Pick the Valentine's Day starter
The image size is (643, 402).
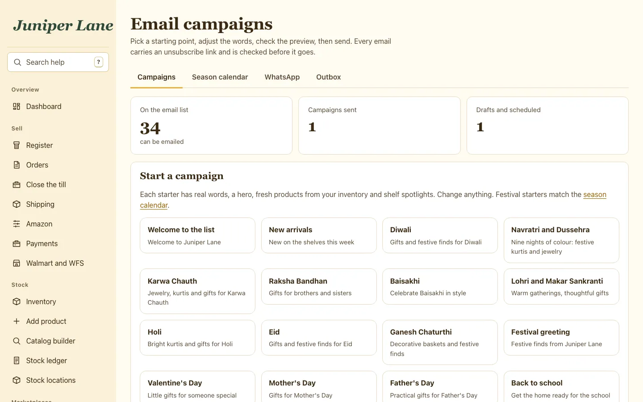coord(197,387)
